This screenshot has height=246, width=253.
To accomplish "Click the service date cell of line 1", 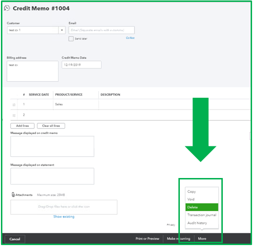I will 40,104.
